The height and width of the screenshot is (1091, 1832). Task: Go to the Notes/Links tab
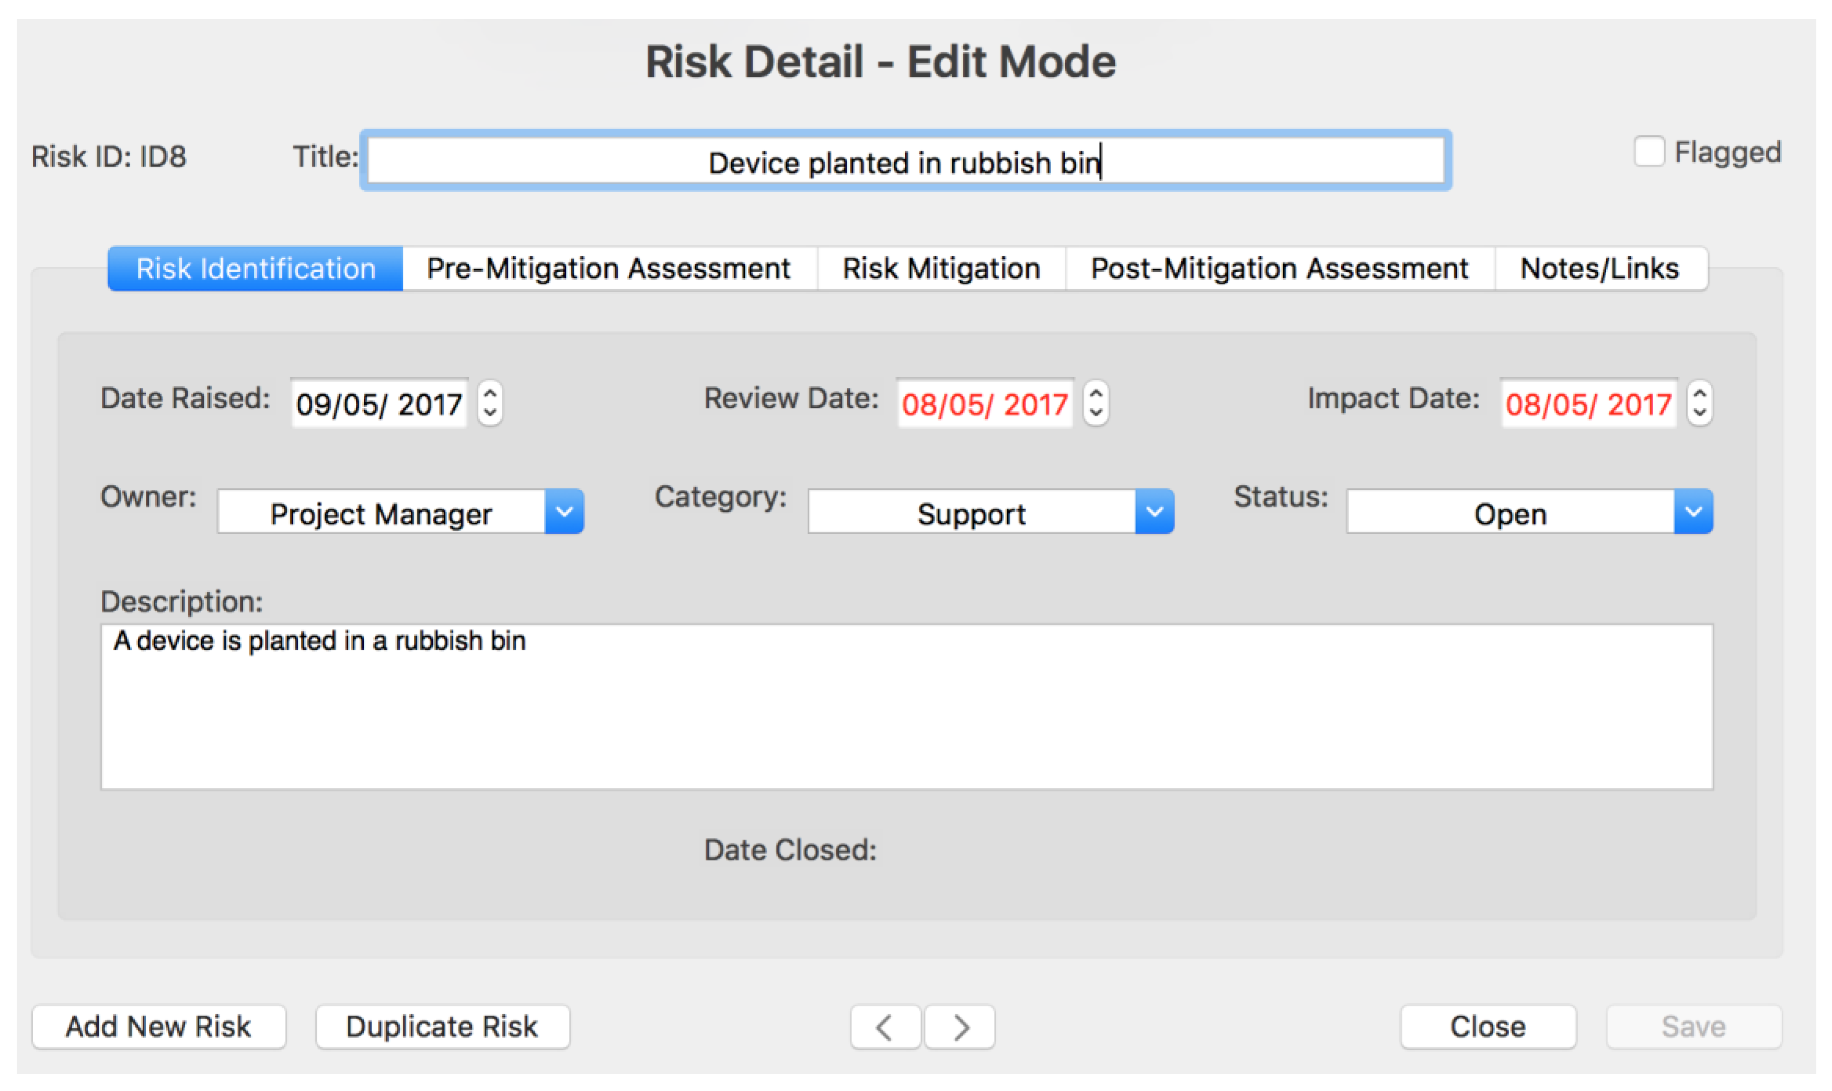click(1599, 269)
